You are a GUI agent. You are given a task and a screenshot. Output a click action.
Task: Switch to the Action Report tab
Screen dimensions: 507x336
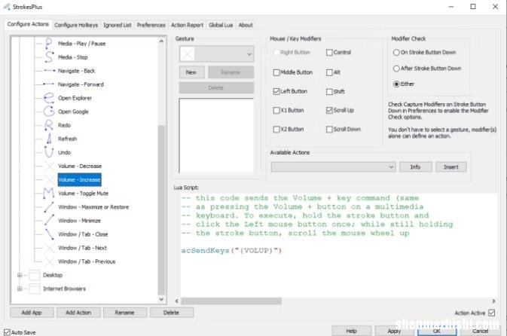tap(188, 25)
